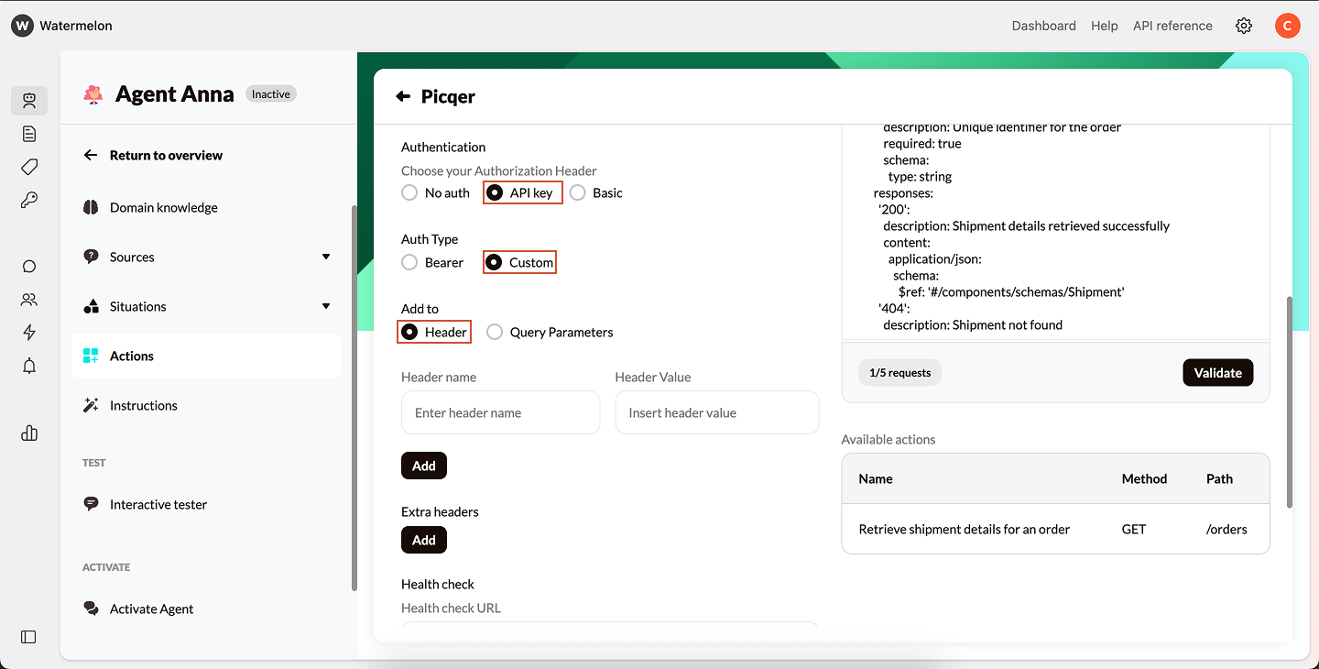Expand the Sources section

point(325,258)
